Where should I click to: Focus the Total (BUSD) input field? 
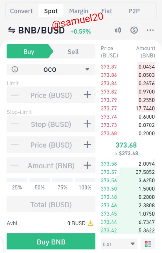click(51, 204)
